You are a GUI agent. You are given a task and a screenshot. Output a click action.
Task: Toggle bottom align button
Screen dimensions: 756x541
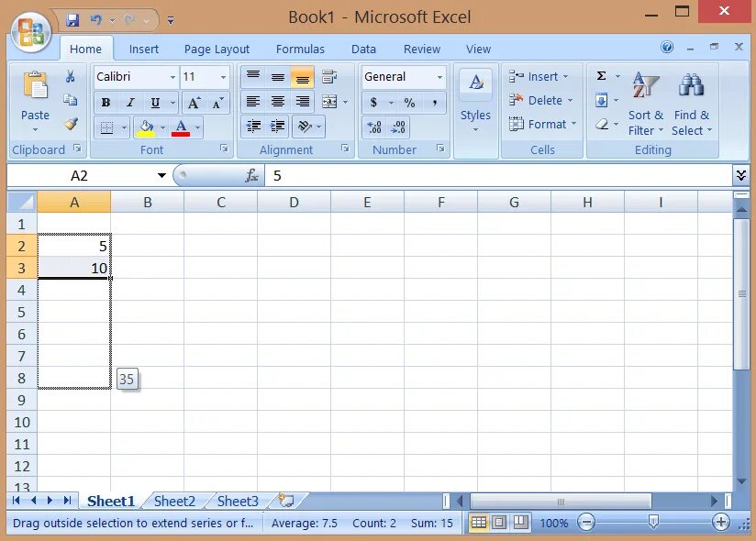click(302, 77)
